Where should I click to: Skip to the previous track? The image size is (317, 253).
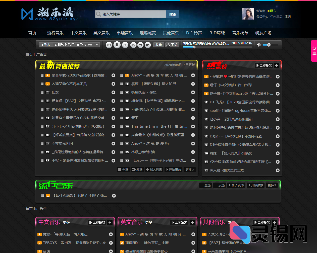pyautogui.click(x=109, y=45)
